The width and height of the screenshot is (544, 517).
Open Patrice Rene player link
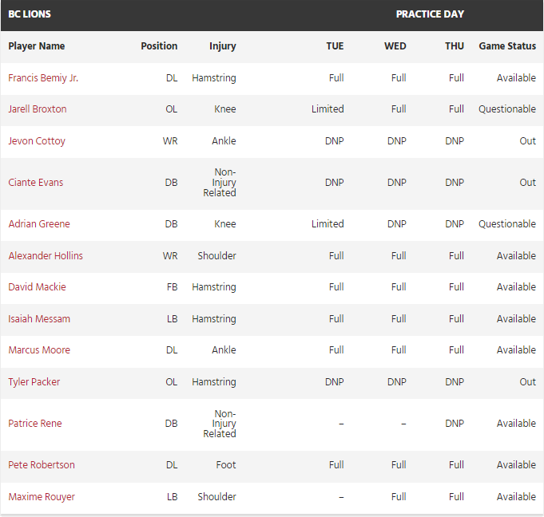(x=35, y=424)
